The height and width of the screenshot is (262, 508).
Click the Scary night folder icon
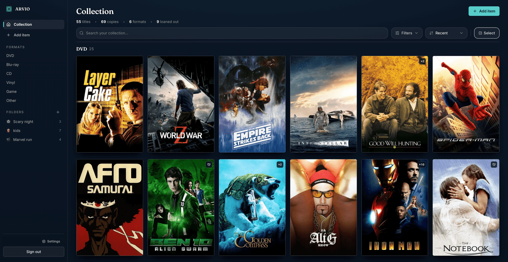click(9, 122)
